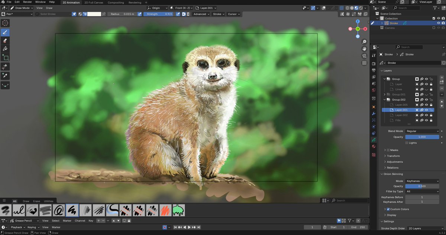
Task: Enable the Lights checkbox
Action: pos(407,143)
